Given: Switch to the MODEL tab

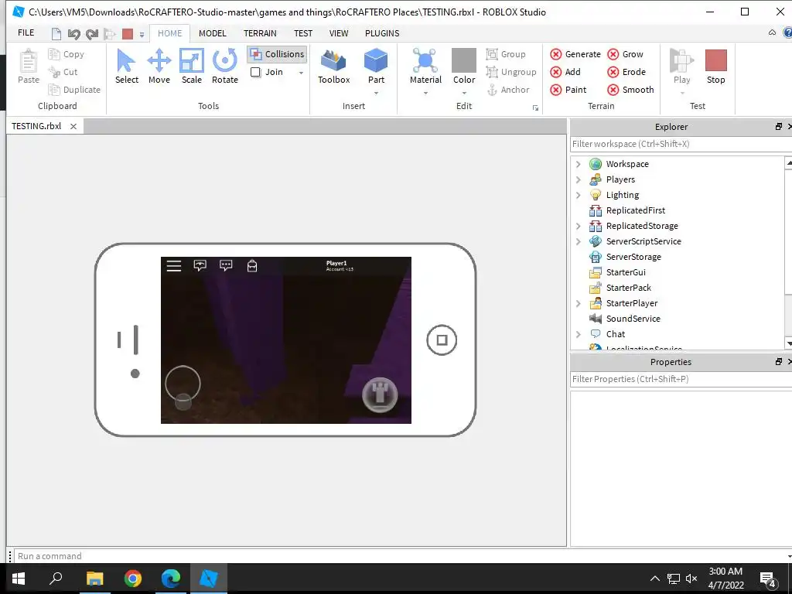Looking at the screenshot, I should (x=212, y=33).
